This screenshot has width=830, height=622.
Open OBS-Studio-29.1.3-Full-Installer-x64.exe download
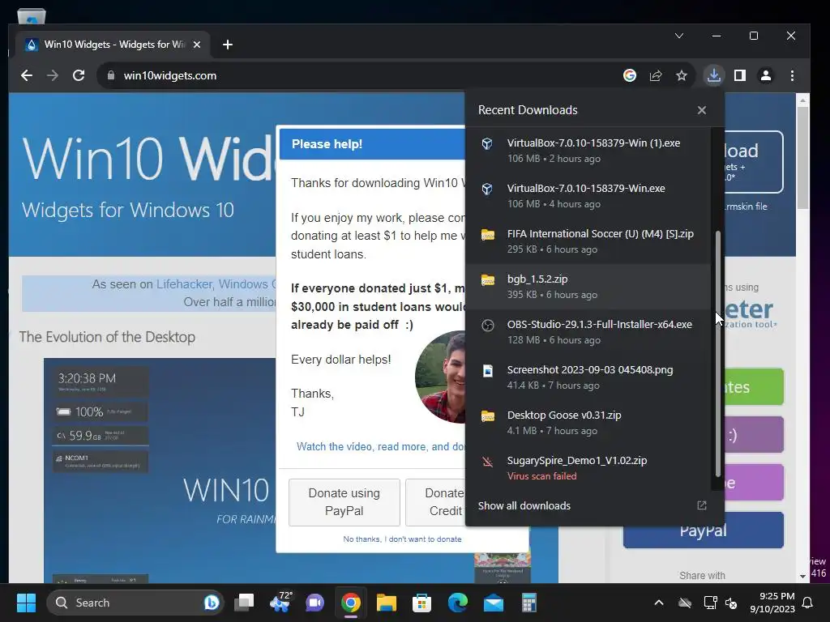(x=588, y=332)
